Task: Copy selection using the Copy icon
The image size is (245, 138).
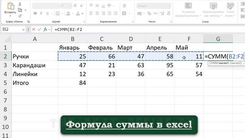Action: [20, 10]
